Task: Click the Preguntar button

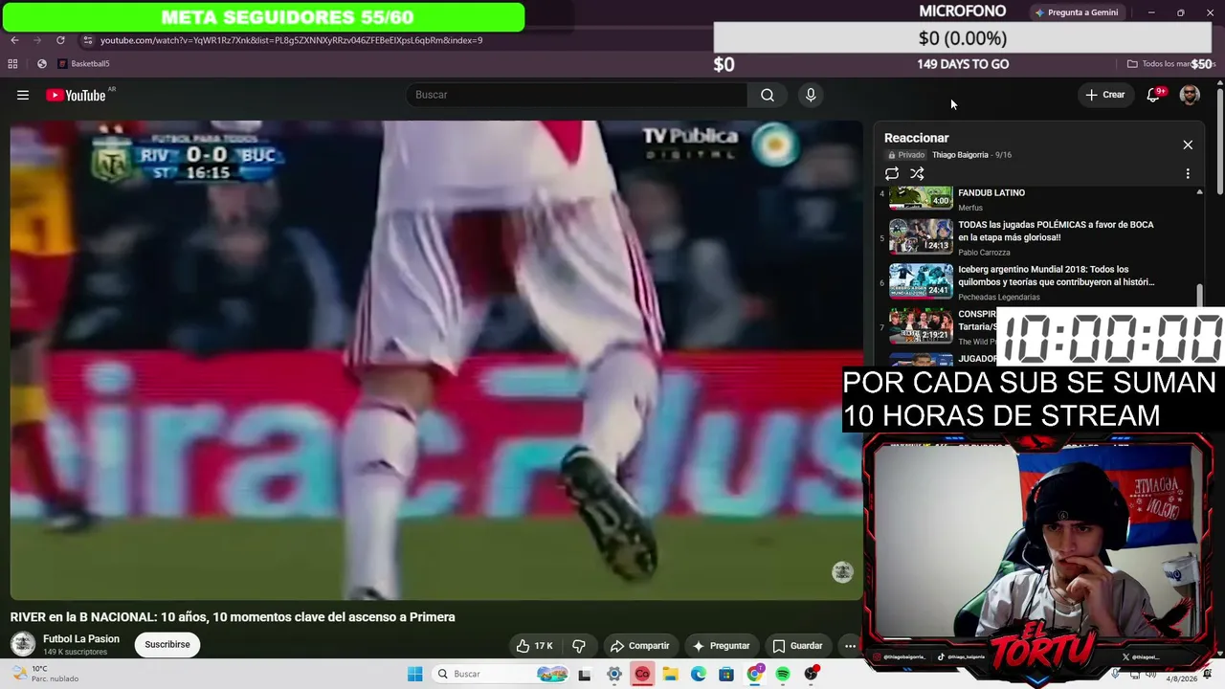Action: [721, 646]
